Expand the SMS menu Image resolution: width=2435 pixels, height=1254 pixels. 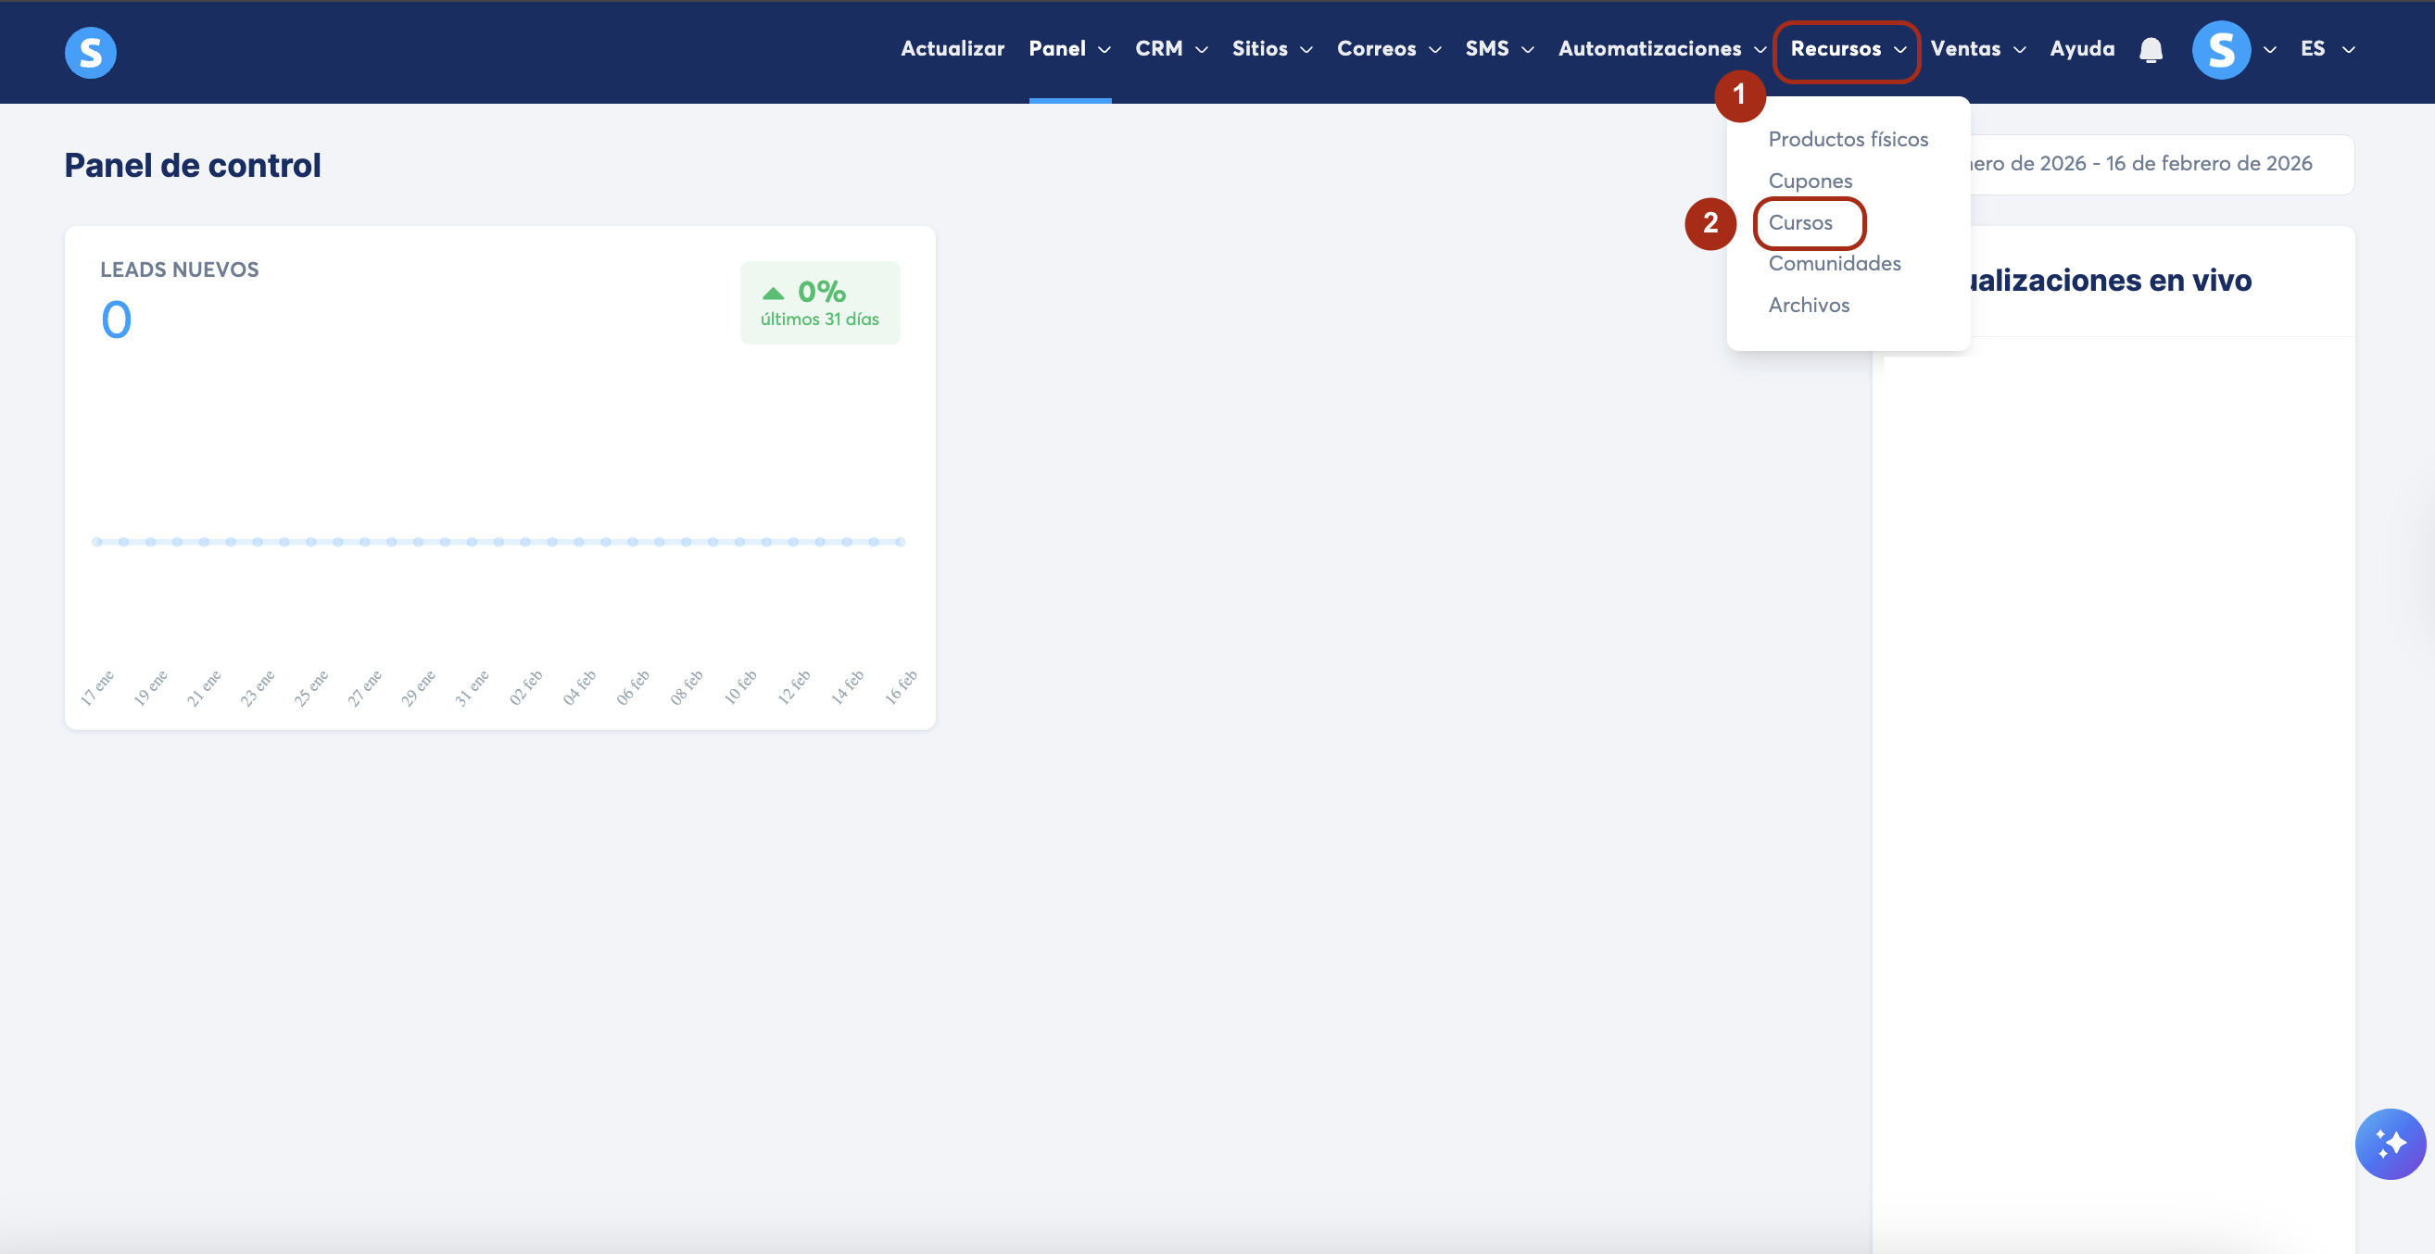[1498, 49]
